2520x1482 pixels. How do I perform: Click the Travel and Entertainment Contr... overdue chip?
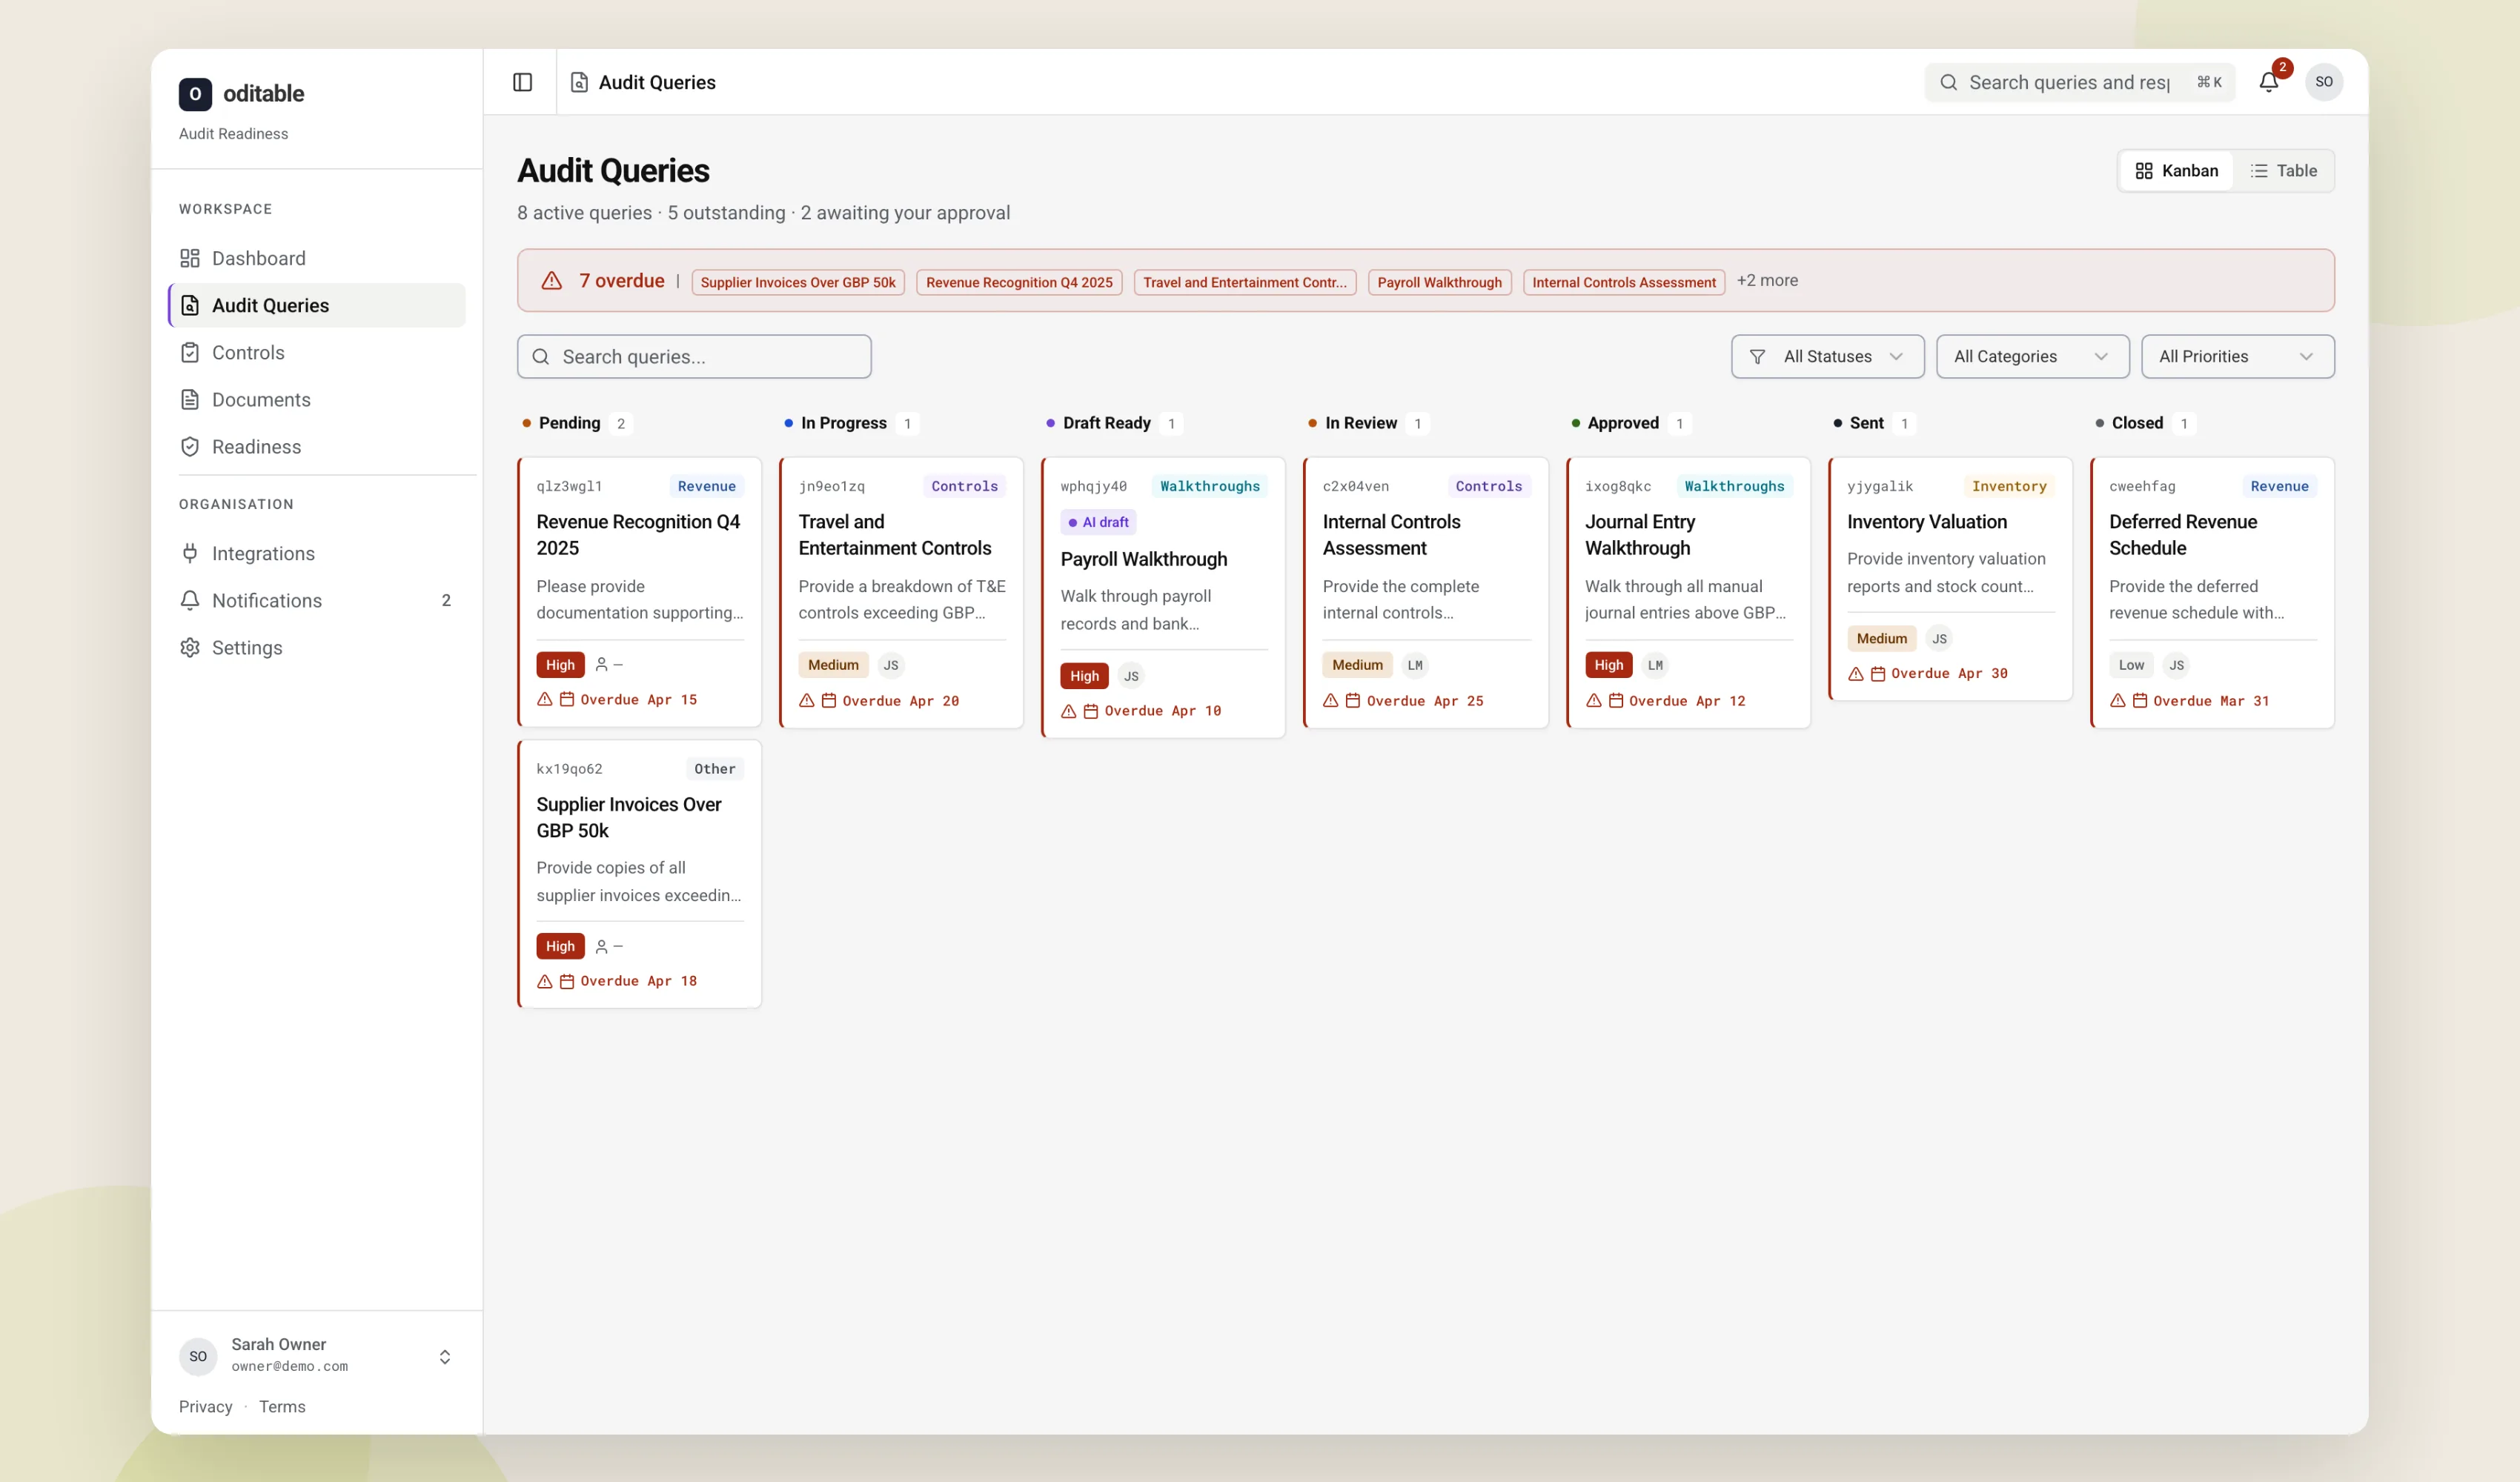[x=1245, y=282]
